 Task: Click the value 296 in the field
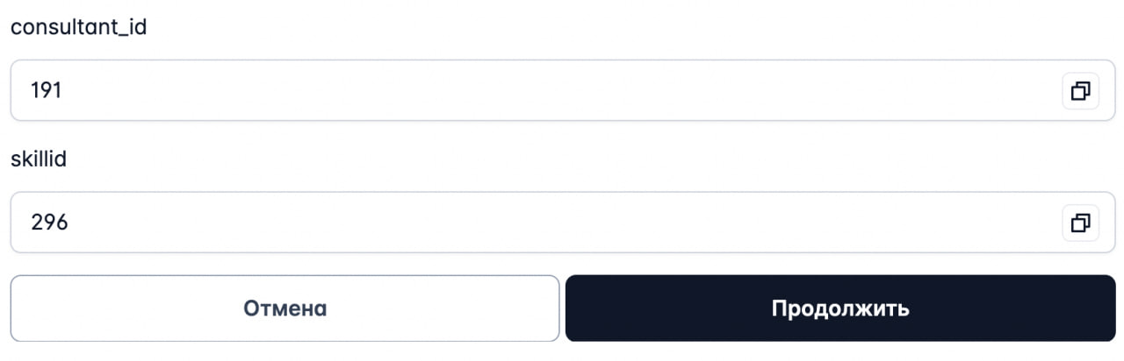coord(49,223)
